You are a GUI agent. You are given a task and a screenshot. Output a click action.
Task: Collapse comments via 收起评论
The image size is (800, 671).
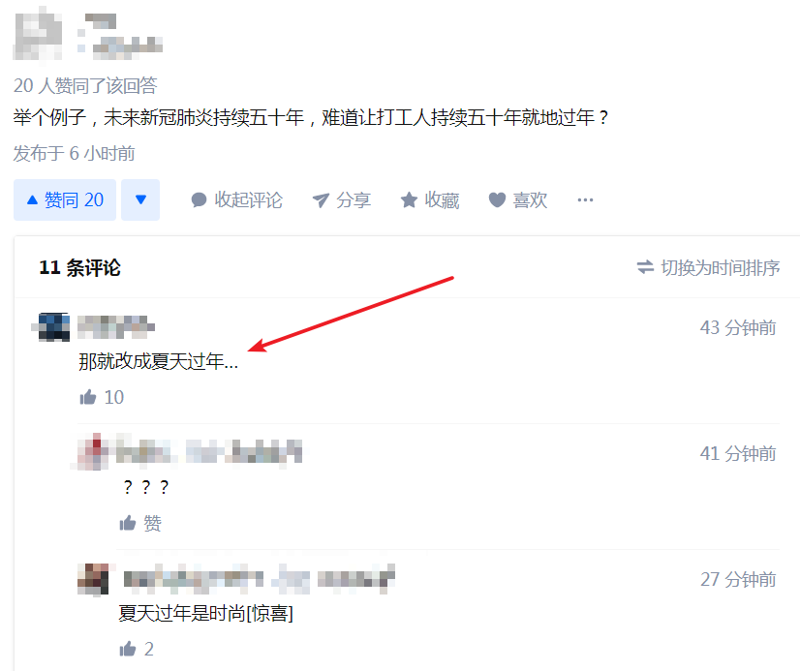(x=236, y=199)
